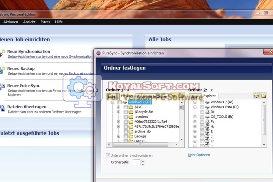Screen dimensions: 273x182
Task: Open the Hilfe menu
Action: point(59,22)
